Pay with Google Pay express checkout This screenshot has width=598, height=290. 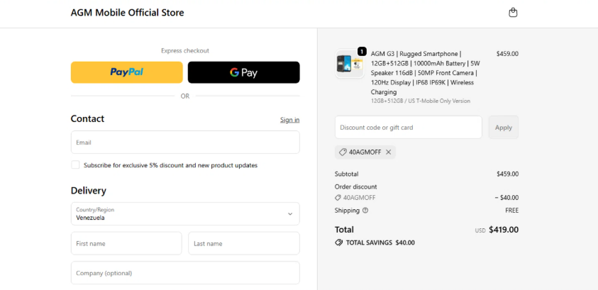point(244,72)
